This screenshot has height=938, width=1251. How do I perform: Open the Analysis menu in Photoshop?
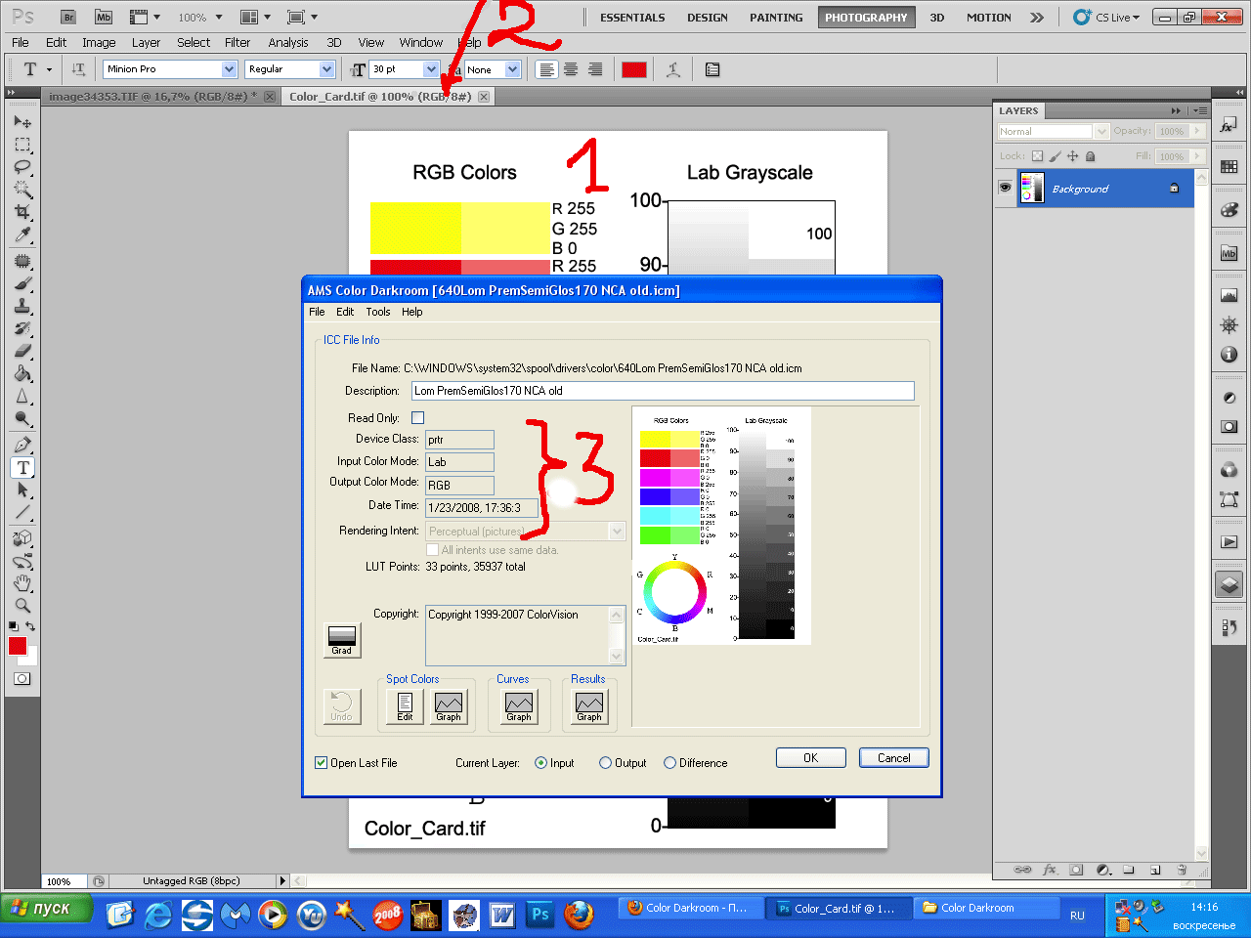[288, 42]
